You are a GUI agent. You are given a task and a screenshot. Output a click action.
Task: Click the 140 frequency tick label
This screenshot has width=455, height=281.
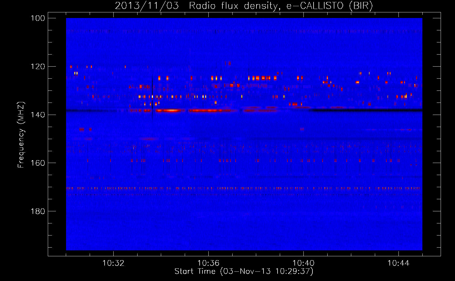tap(38, 115)
